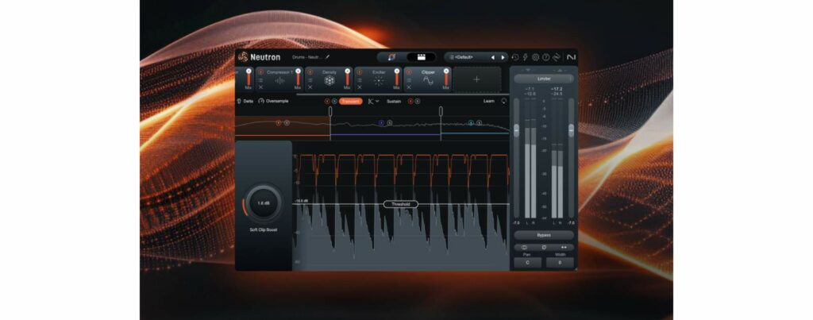813x320 pixels.
Task: Select the Transient mode tab
Action: pos(350,102)
